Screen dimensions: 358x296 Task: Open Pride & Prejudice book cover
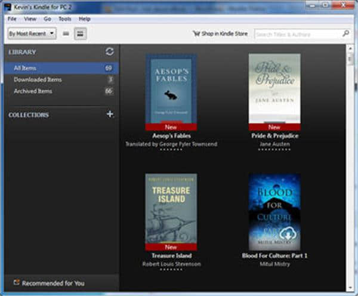tap(274, 88)
